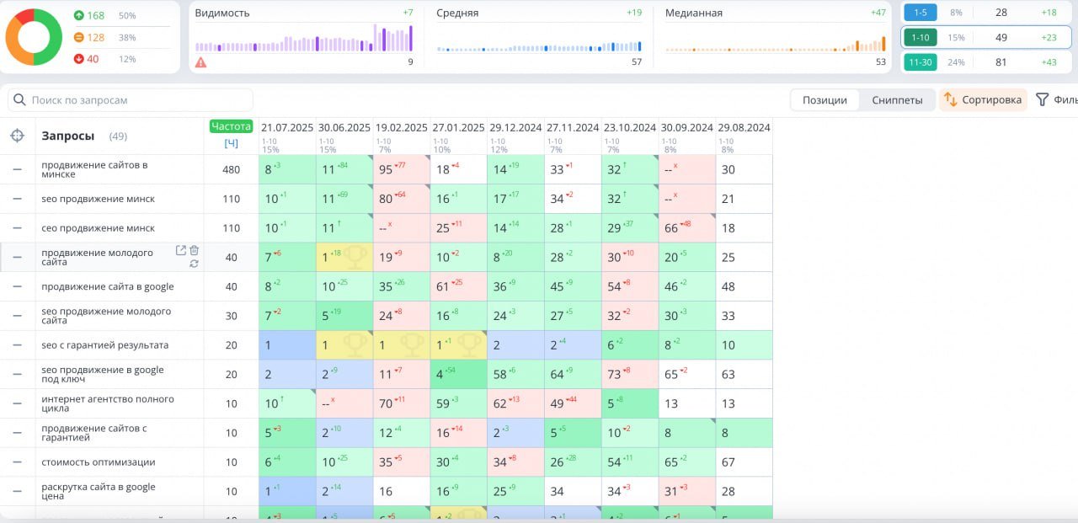Image resolution: width=1078 pixels, height=523 pixels.
Task: Click the sort arrows icon in Сортировка
Action: 951,99
